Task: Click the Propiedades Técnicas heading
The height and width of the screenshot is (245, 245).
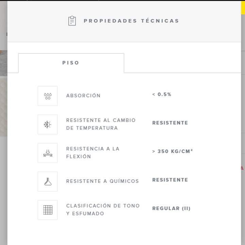Action: pos(131,21)
